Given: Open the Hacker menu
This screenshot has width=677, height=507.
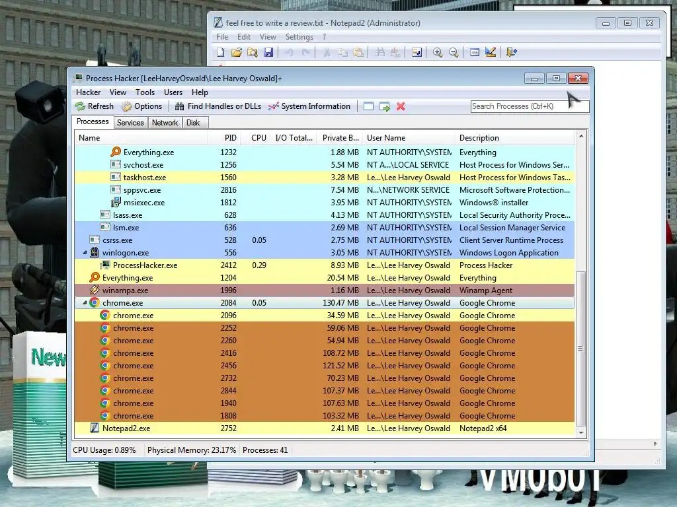Looking at the screenshot, I should (88, 92).
